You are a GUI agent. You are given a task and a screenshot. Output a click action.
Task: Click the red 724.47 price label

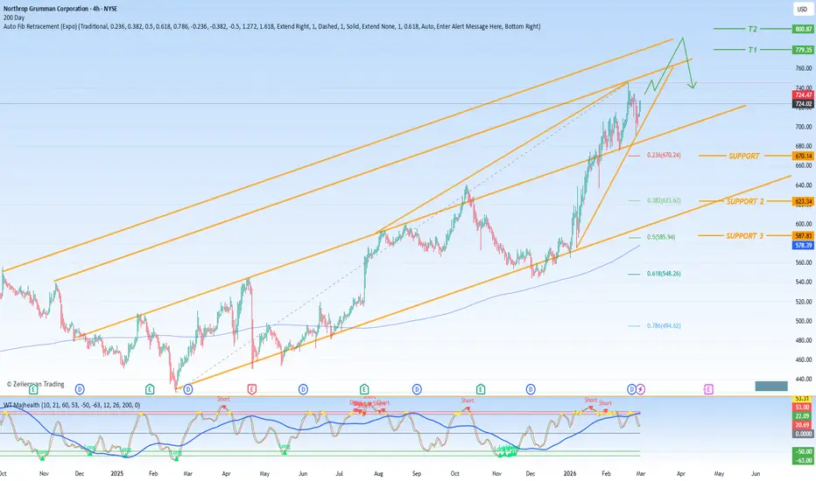803,95
